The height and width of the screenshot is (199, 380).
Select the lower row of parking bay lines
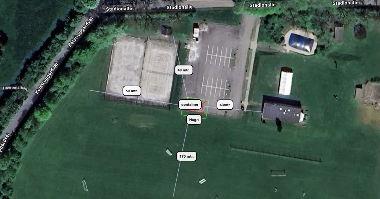[x=215, y=86]
